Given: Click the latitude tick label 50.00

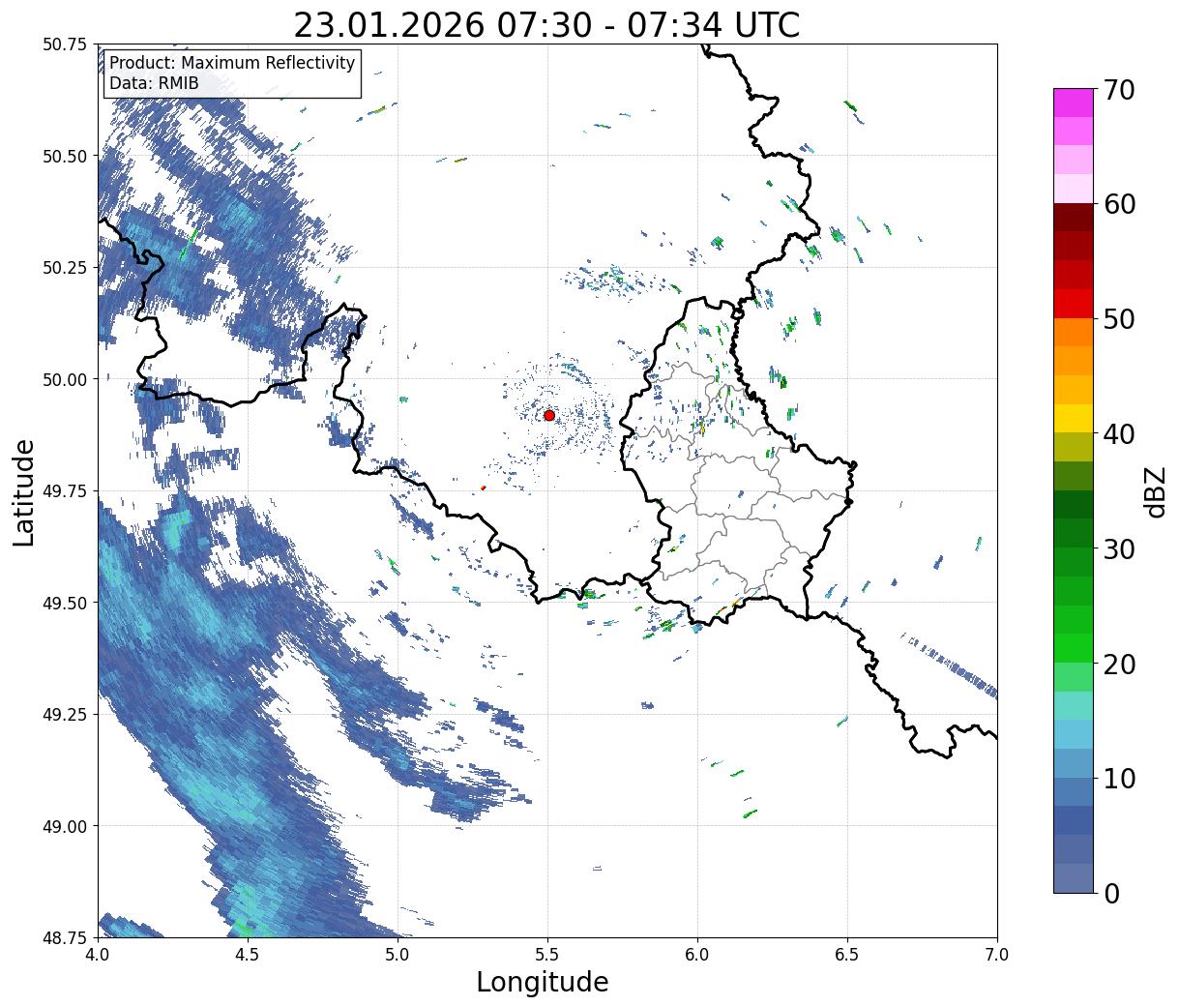Looking at the screenshot, I should (x=65, y=379).
